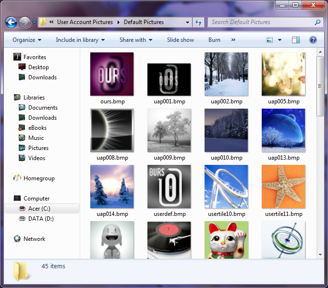Toggle the preview pane
Viewport: 328px width, 288px height.
(295, 40)
